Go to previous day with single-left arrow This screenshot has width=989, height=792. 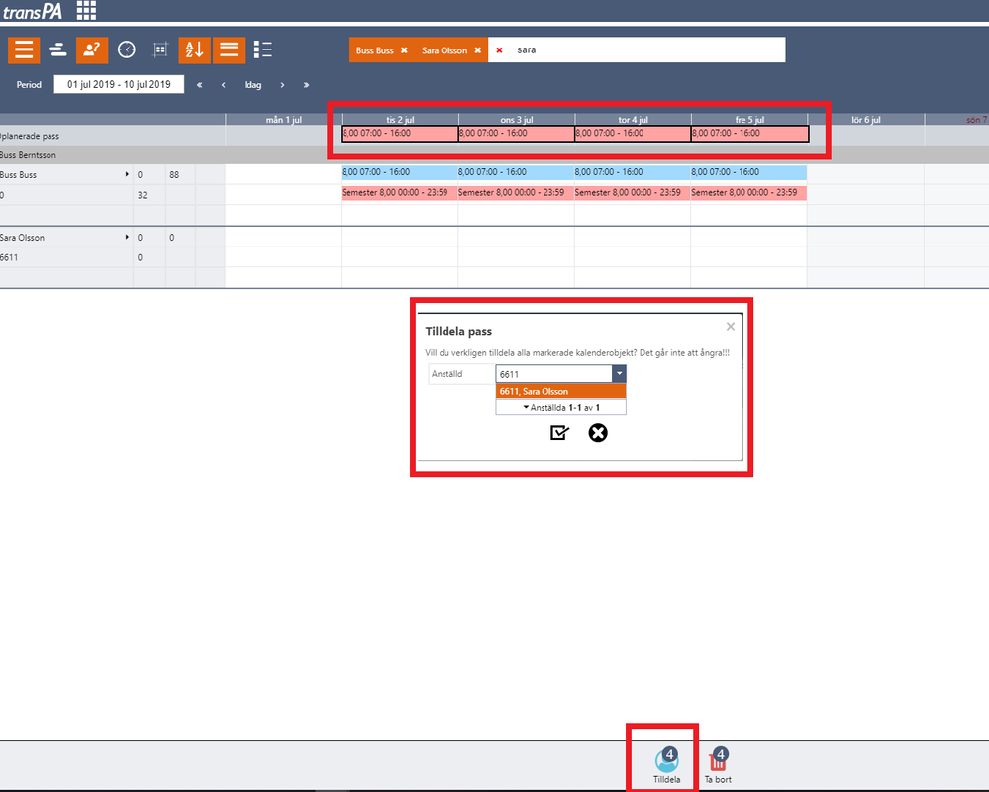click(224, 85)
